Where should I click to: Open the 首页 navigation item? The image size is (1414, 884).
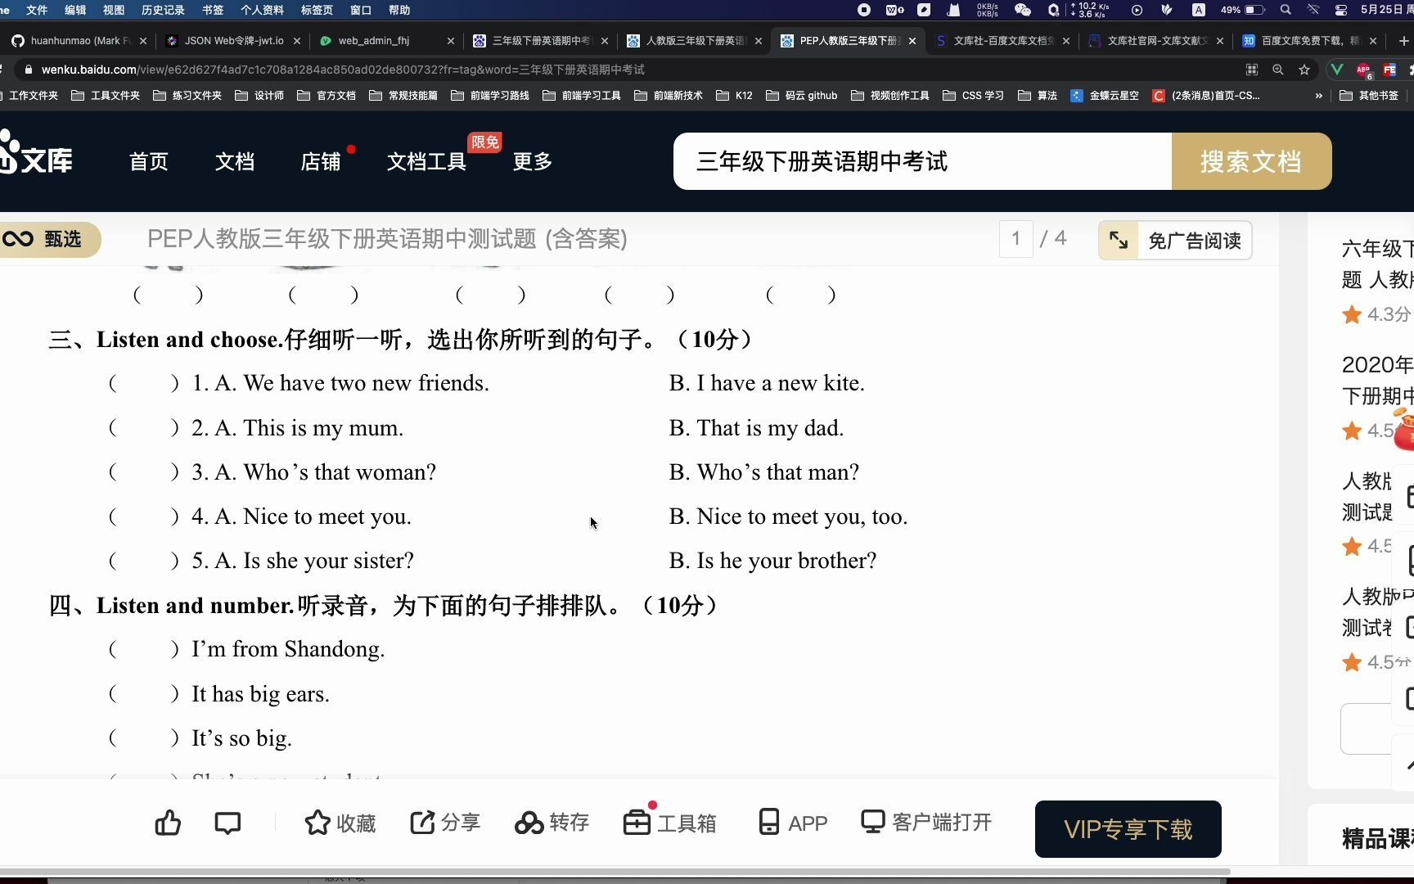(149, 161)
